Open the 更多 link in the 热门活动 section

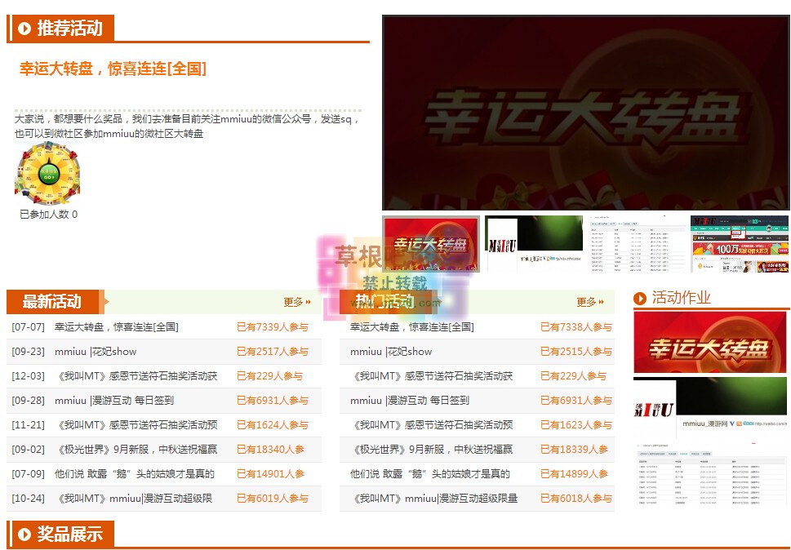[585, 302]
